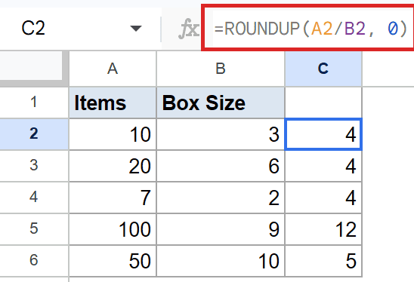Select row 4 header

(34, 198)
